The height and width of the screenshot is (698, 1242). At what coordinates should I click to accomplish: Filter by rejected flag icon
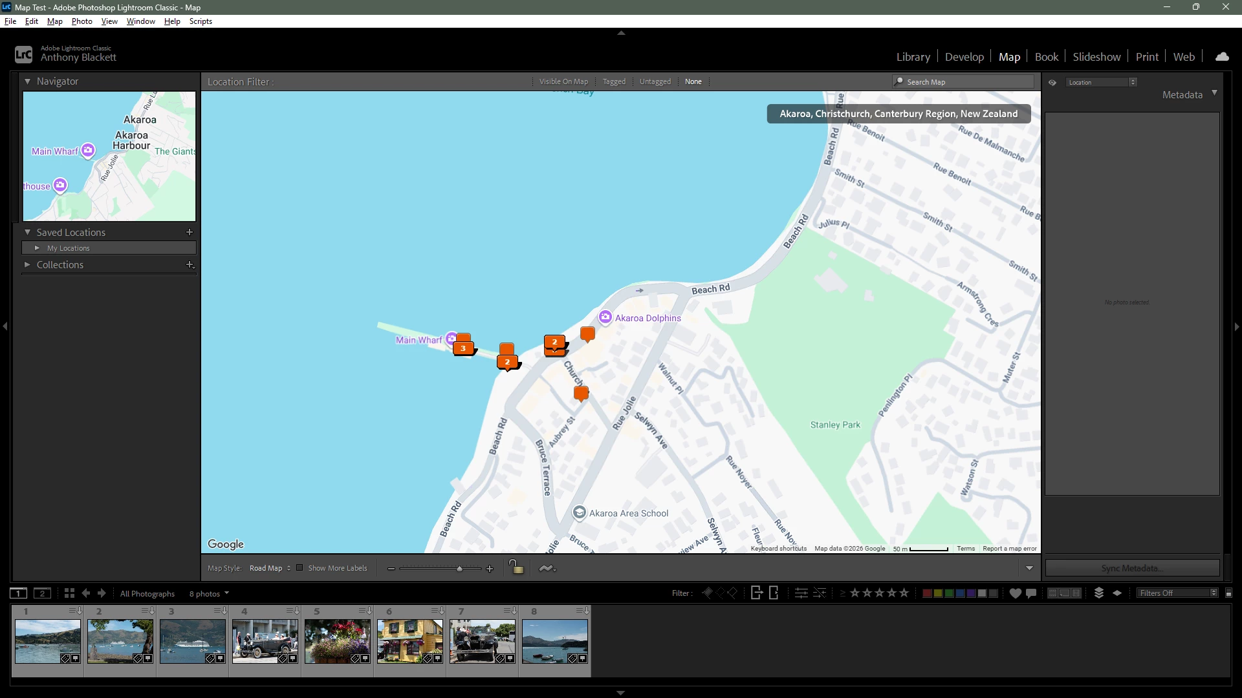(x=732, y=593)
